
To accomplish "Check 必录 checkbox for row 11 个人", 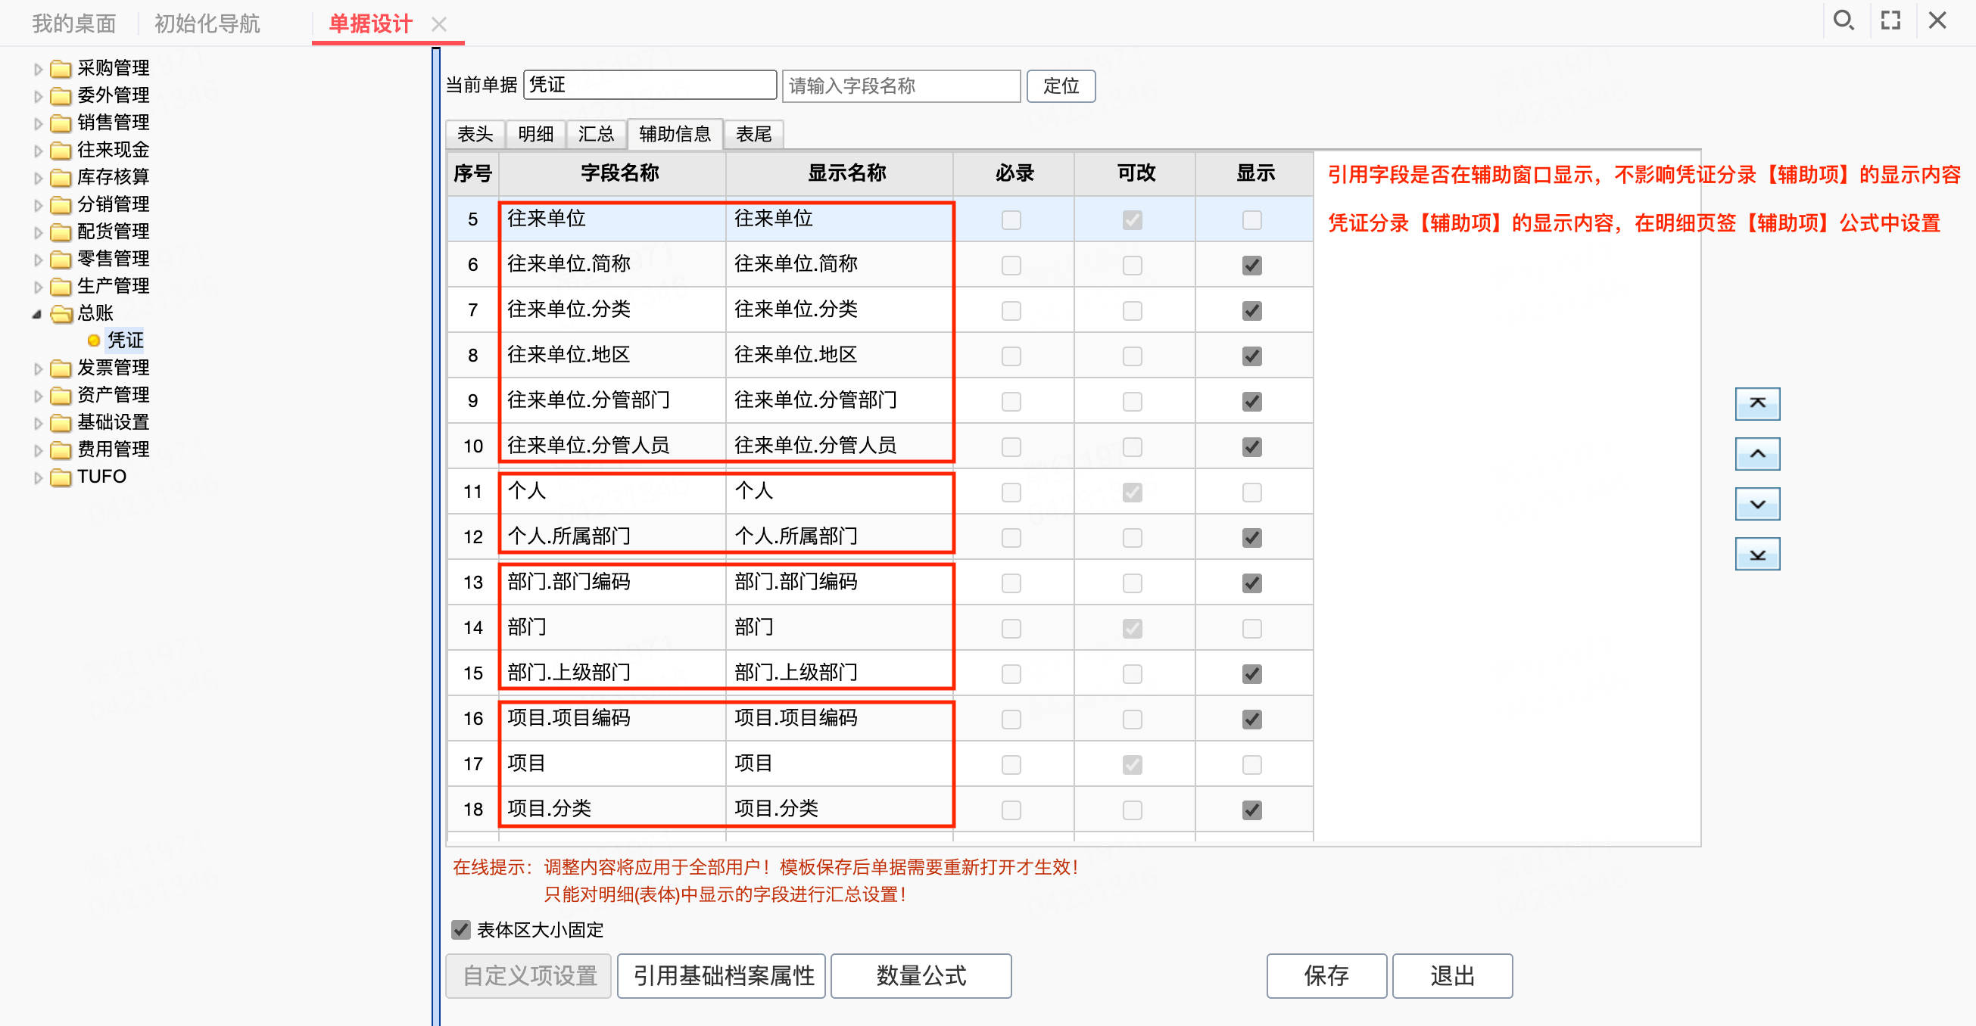I will pyautogui.click(x=1011, y=493).
